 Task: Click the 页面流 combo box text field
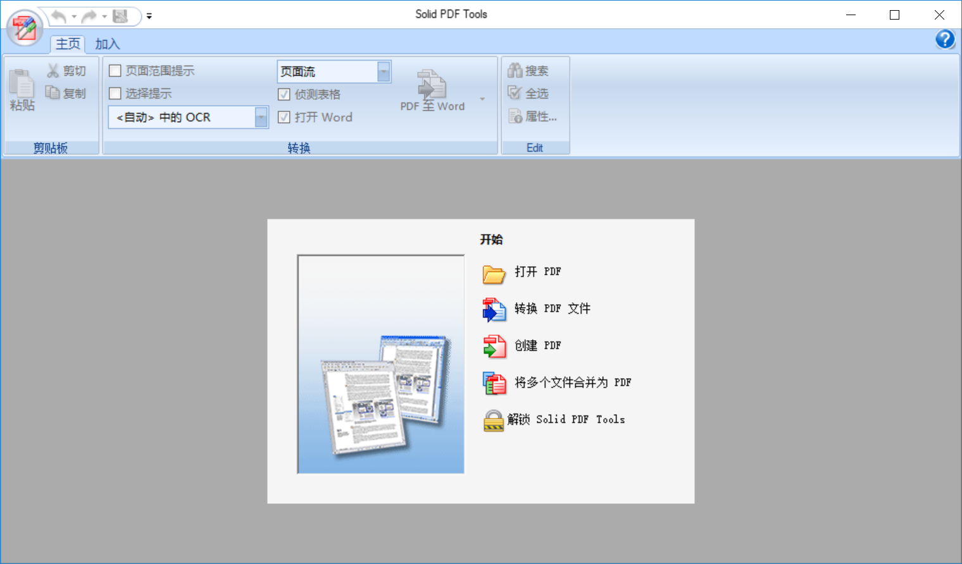coord(327,71)
